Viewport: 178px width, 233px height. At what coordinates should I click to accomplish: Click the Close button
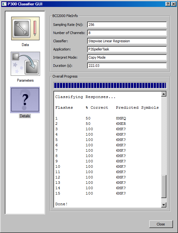pos(161,224)
